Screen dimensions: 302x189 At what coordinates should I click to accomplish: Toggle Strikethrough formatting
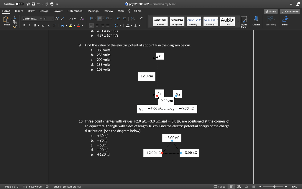tap(43, 25)
